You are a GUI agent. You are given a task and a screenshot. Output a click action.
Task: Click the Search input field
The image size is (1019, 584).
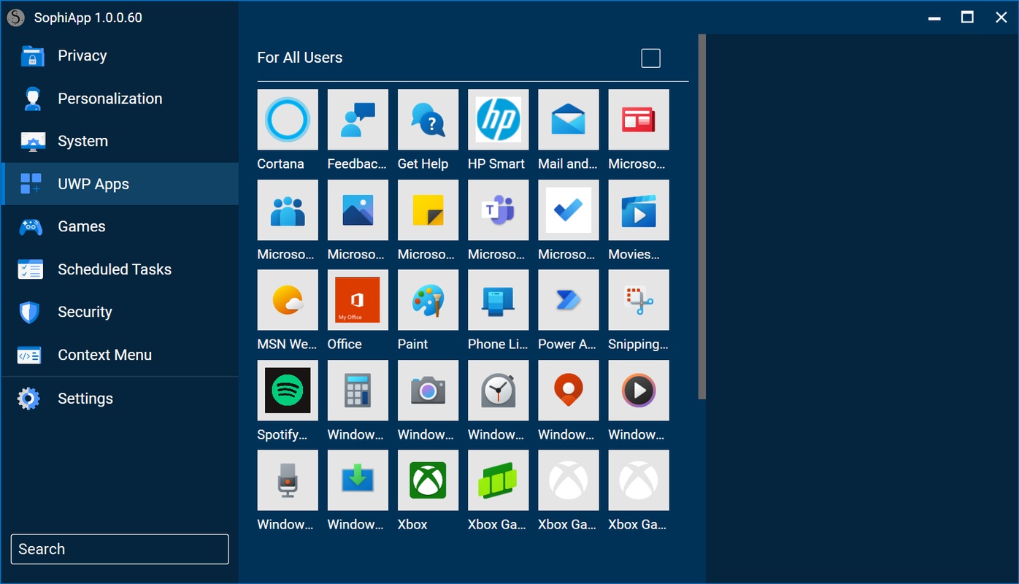(120, 549)
